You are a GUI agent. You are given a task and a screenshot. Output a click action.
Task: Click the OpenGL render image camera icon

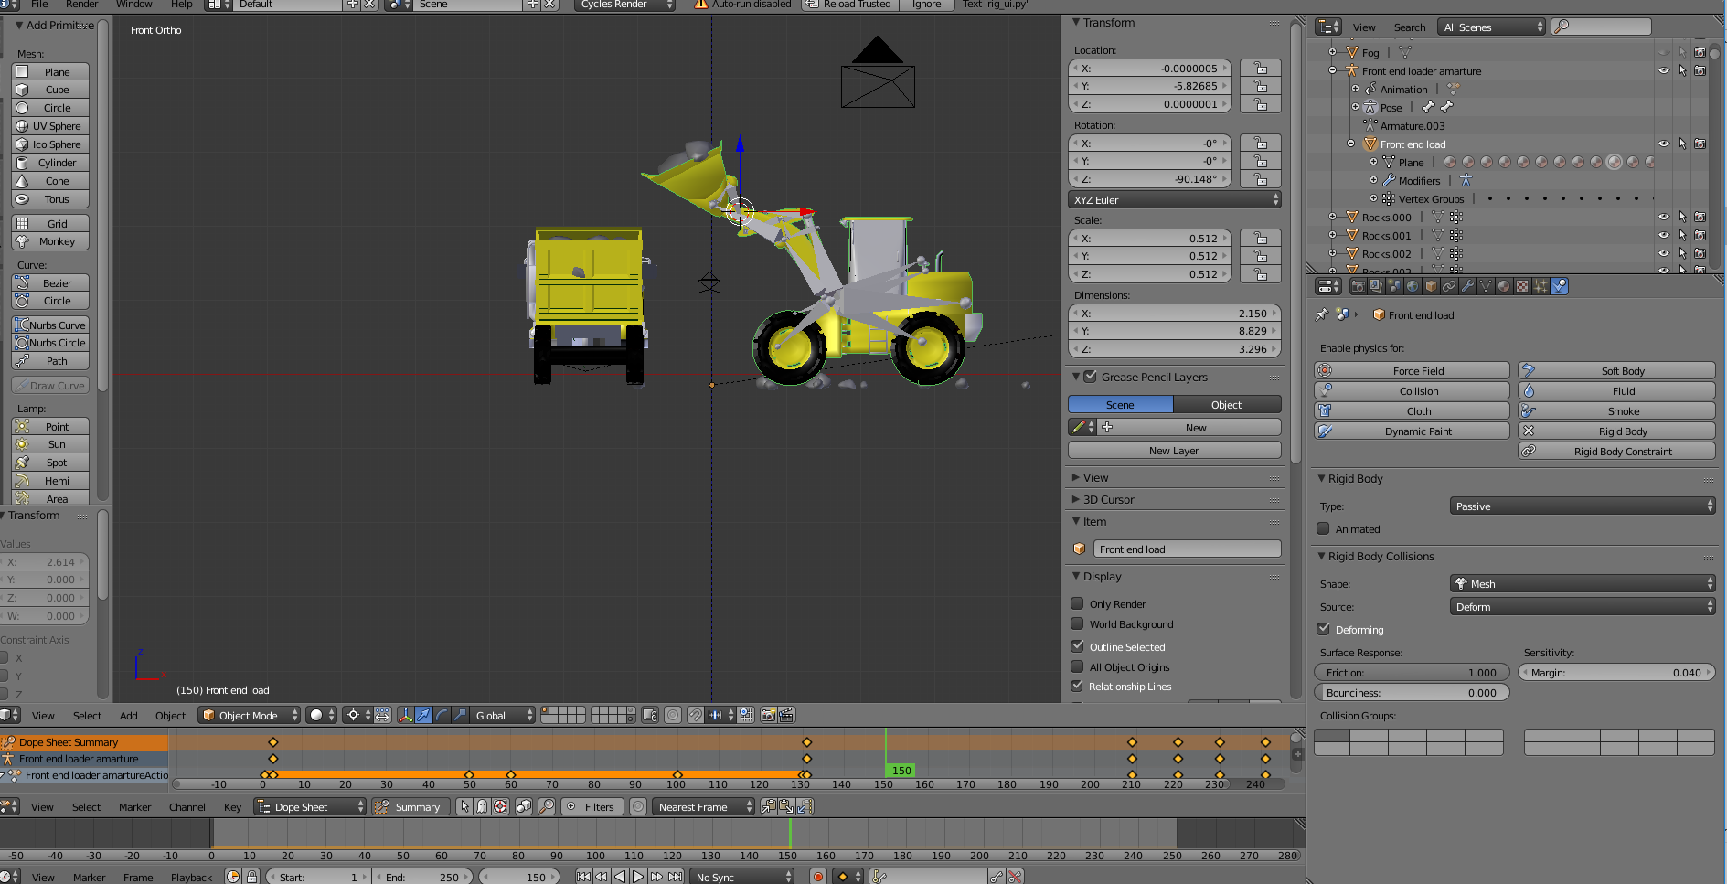(769, 715)
